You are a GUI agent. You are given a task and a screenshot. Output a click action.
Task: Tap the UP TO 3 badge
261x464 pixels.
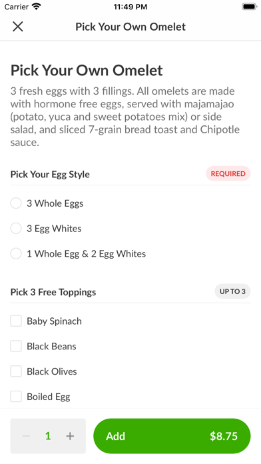[232, 291]
